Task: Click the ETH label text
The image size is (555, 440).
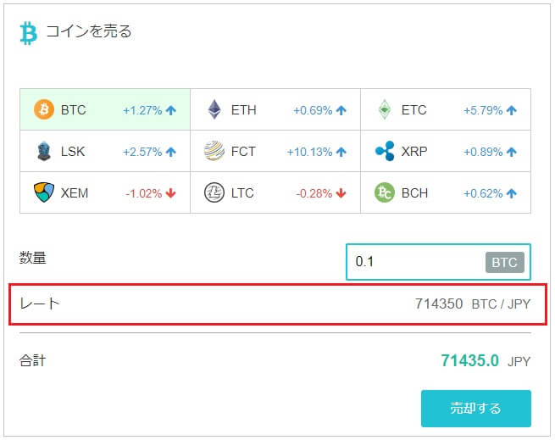Action: click(243, 110)
